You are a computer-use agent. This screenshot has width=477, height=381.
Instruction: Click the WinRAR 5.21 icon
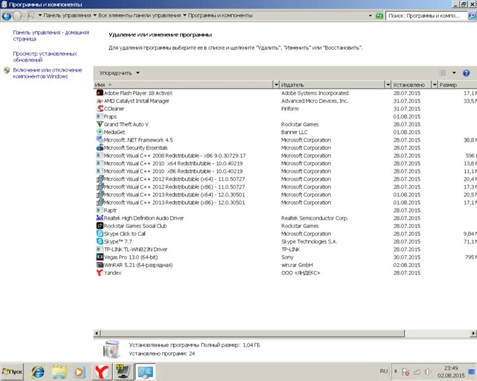[x=100, y=265]
